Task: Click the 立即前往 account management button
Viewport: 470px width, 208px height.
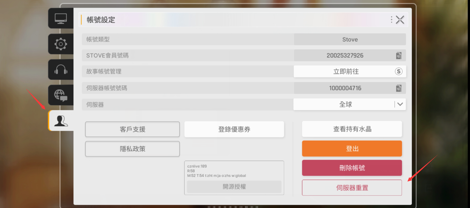Action: point(346,72)
